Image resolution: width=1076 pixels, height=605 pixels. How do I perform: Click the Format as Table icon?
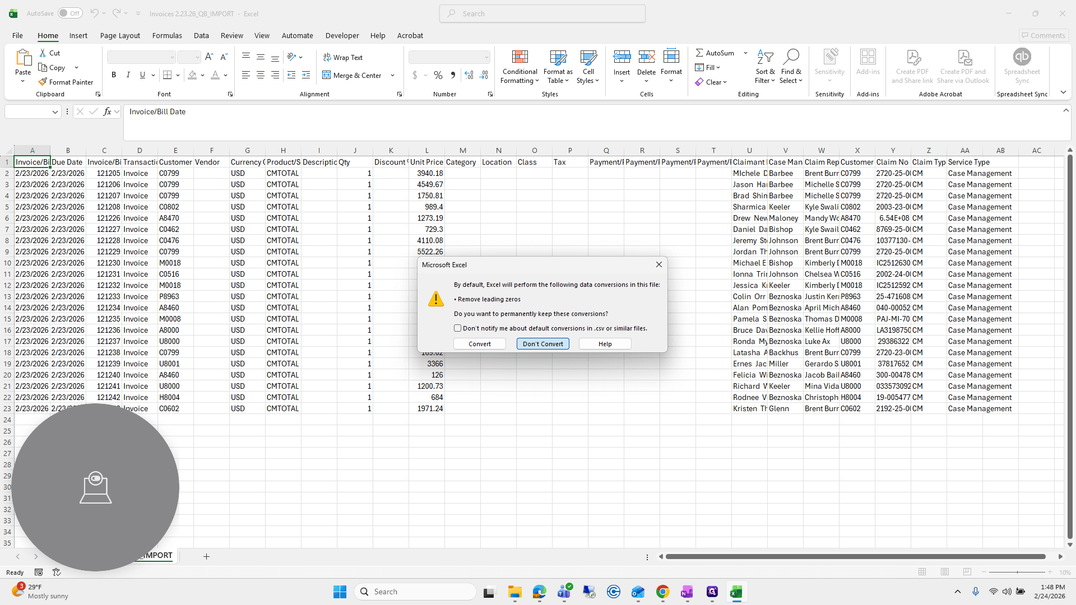click(558, 57)
